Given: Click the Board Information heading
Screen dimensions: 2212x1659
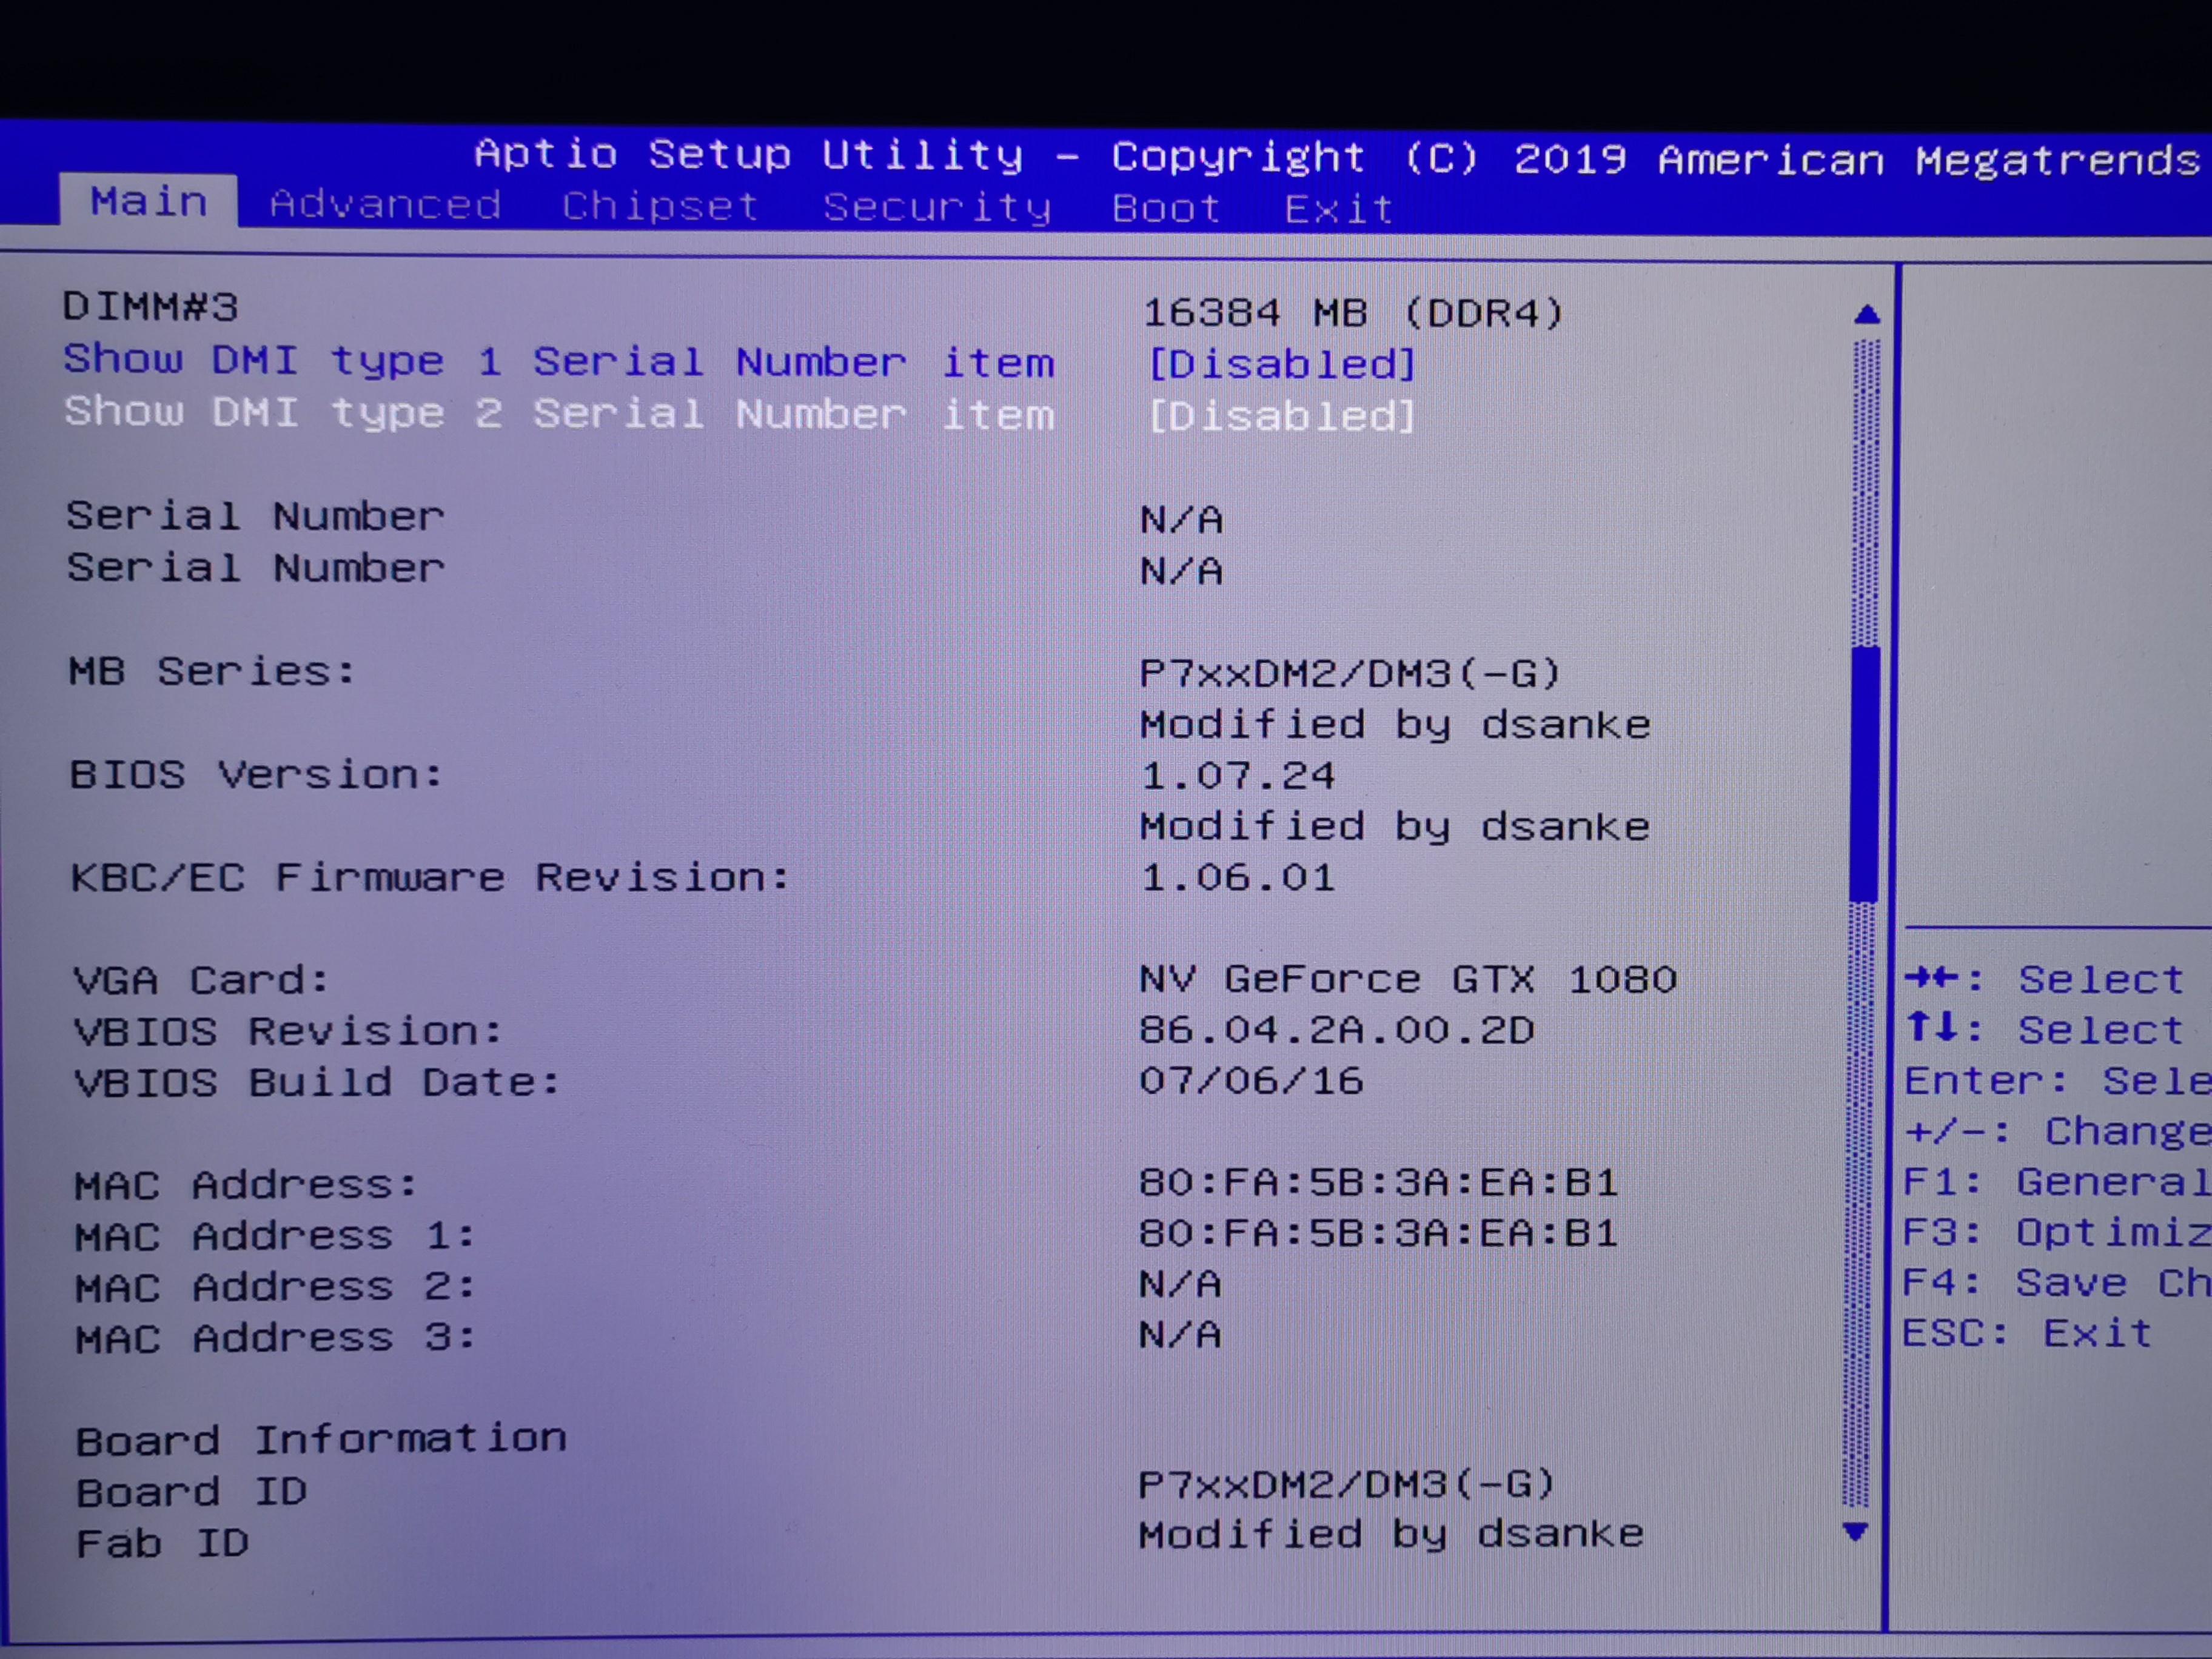Looking at the screenshot, I should point(321,1440).
